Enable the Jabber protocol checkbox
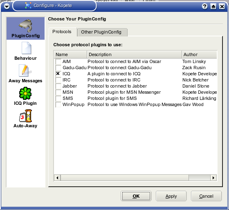Viewport: 229px width, 210px height. 58,86
